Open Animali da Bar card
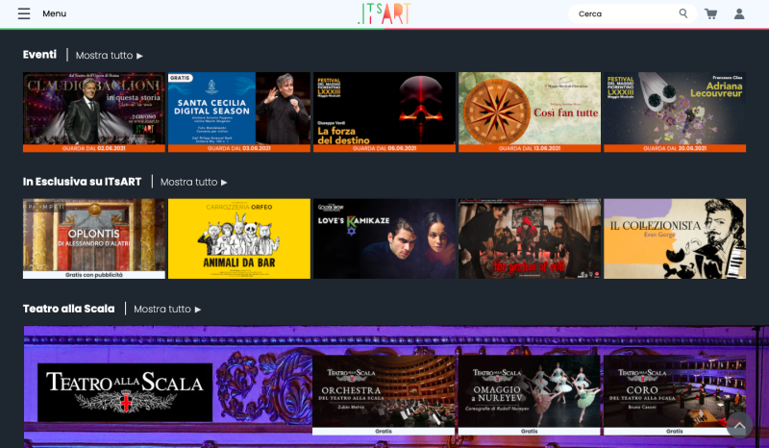Viewport: 769px width, 448px height. (238, 238)
